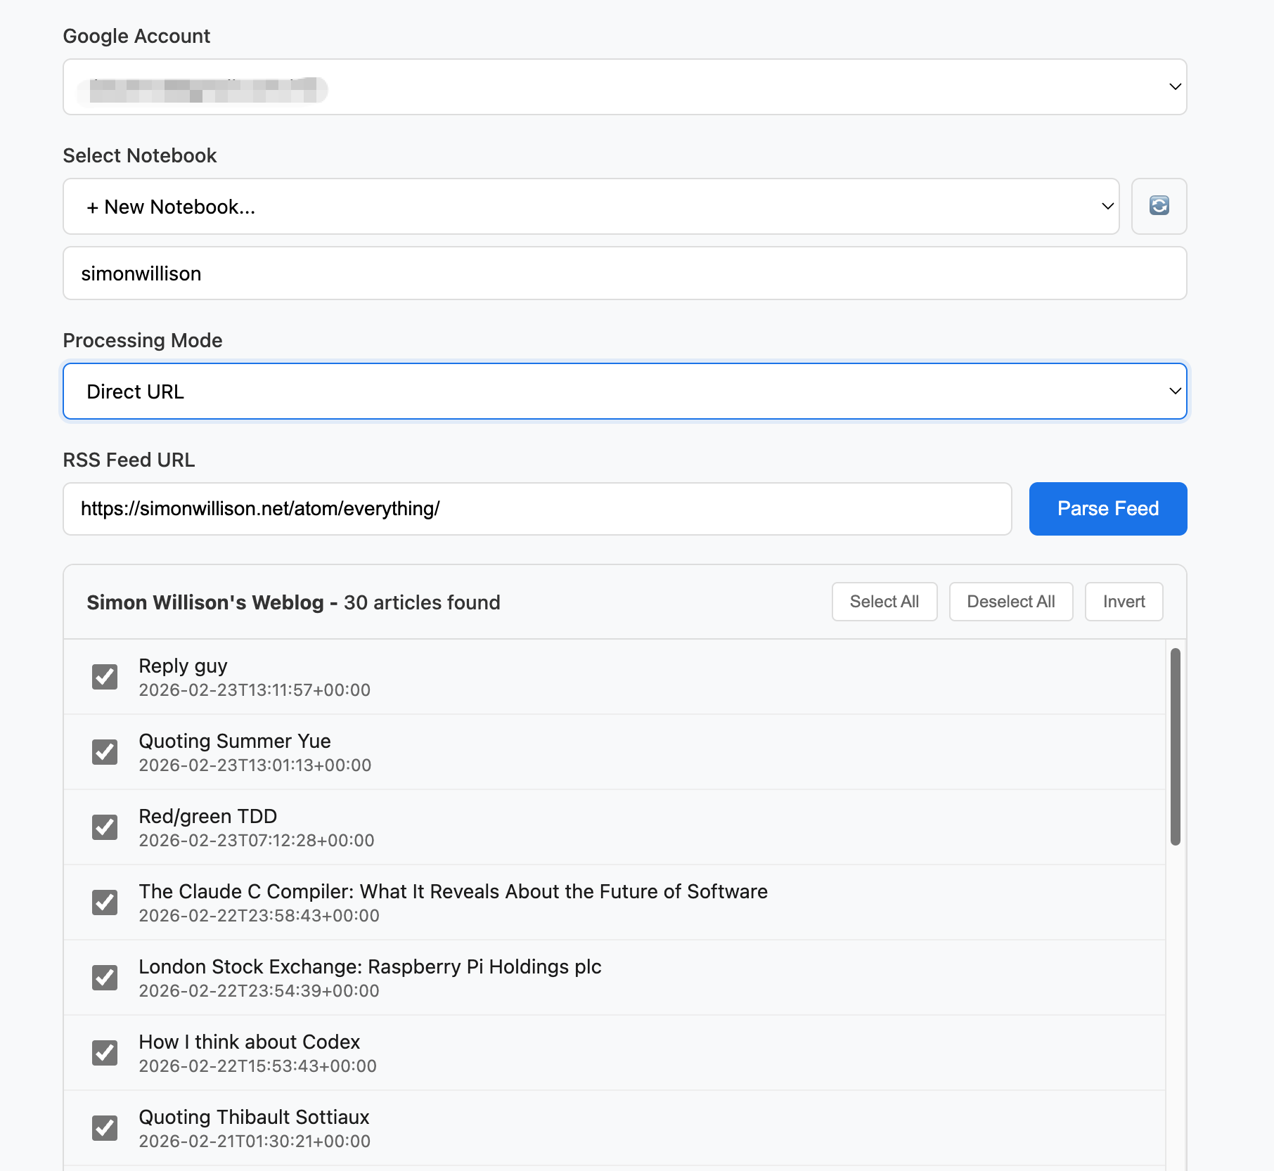
Task: Click timestamp 2026-02-22T23:54:39+00:00
Action: pos(259,991)
